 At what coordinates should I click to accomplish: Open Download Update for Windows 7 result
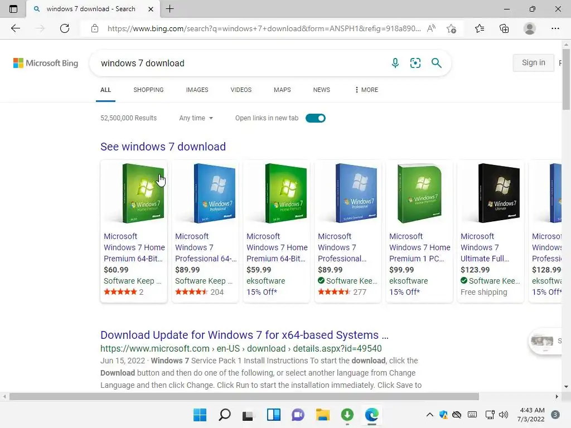244,335
